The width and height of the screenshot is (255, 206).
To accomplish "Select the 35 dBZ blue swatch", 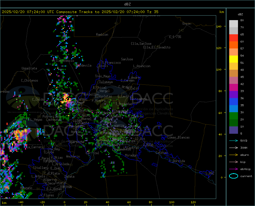I will 233,109.
